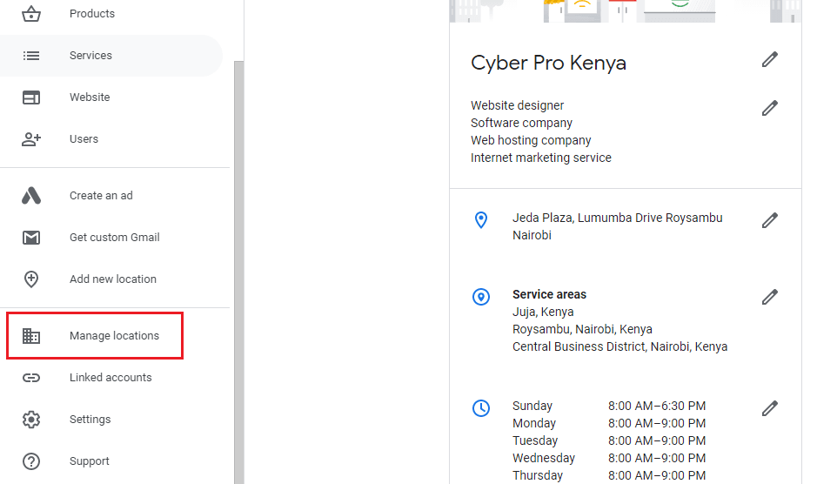Open Manage locations in the sidebar
This screenshot has width=817, height=484.
coord(114,336)
